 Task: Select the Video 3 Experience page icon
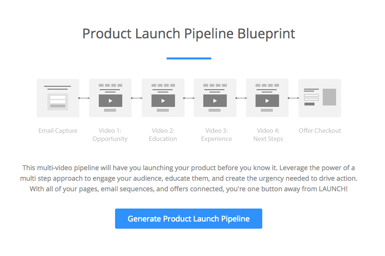click(215, 98)
